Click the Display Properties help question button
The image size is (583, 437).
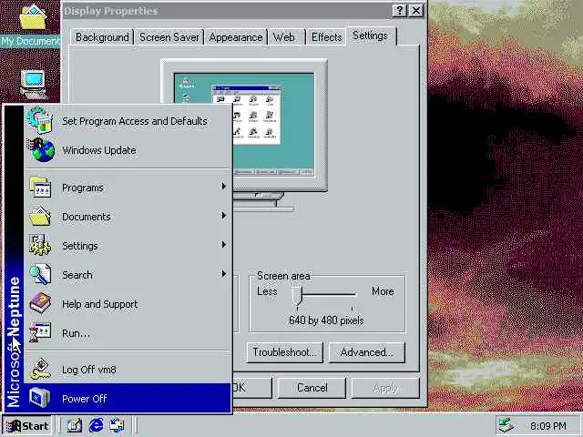(399, 10)
